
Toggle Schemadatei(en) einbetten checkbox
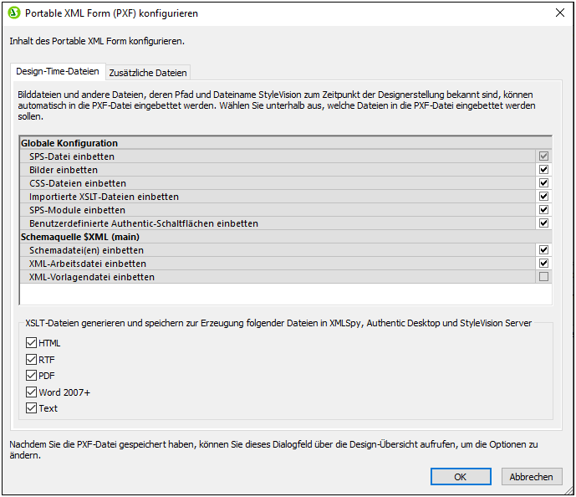click(x=543, y=250)
